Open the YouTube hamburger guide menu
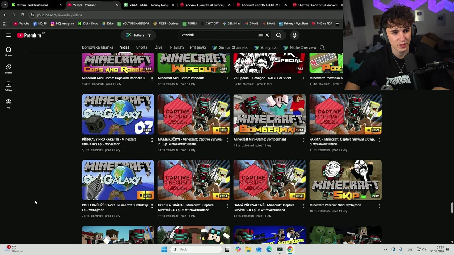The width and height of the screenshot is (454, 255). (9, 35)
